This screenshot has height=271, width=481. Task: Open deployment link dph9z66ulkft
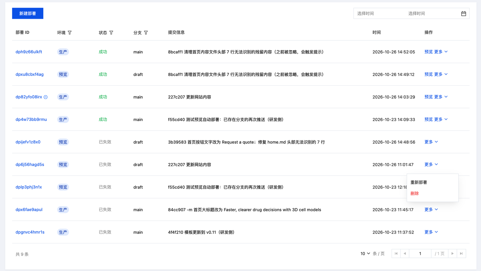coord(29,52)
